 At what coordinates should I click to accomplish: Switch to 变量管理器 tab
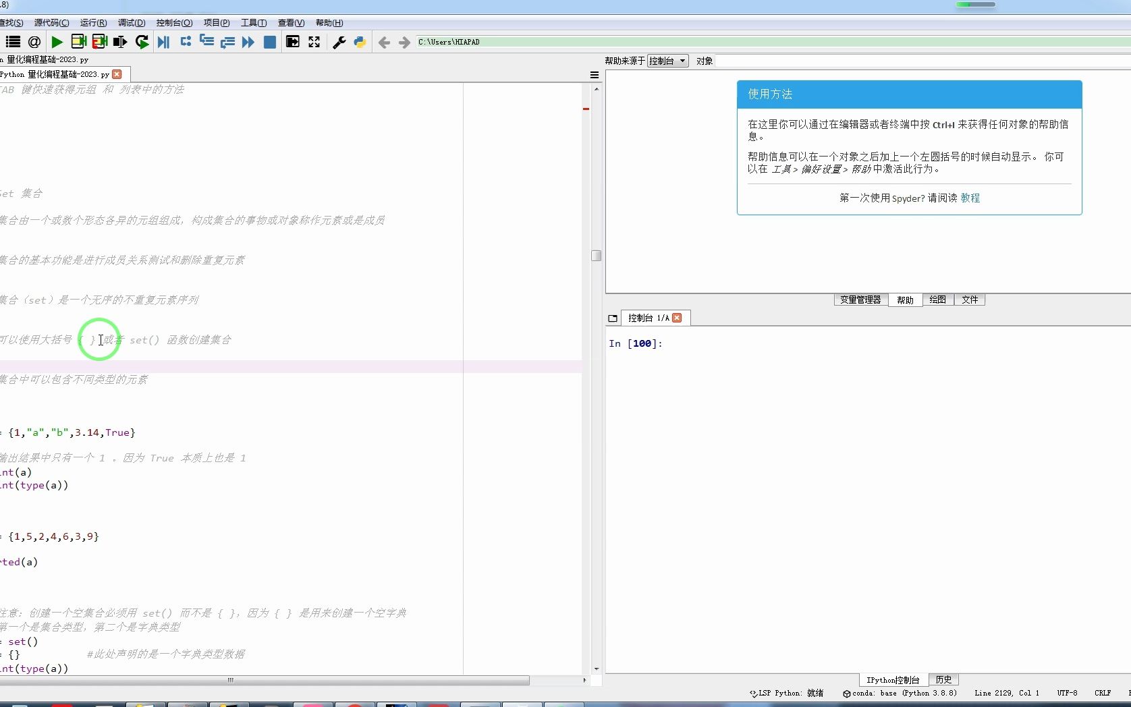coord(860,300)
